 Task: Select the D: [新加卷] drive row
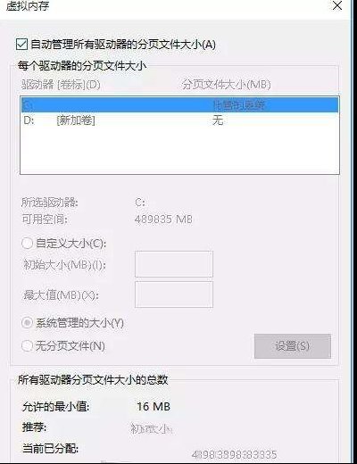(179, 120)
